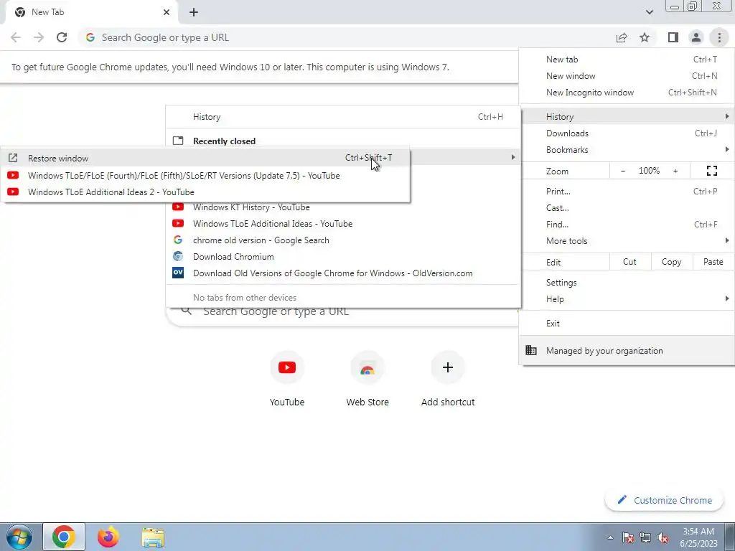Click the Customize Chrome button
735x551 pixels.
click(x=665, y=500)
